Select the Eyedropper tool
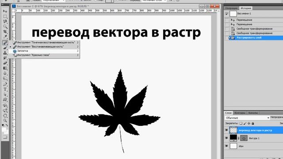Screen dimensions: 283x159 click(5, 37)
